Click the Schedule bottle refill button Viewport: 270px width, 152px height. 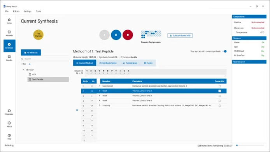(180, 35)
